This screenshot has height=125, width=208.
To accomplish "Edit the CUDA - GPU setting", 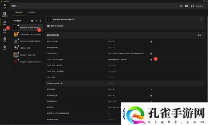I will point(151,53).
